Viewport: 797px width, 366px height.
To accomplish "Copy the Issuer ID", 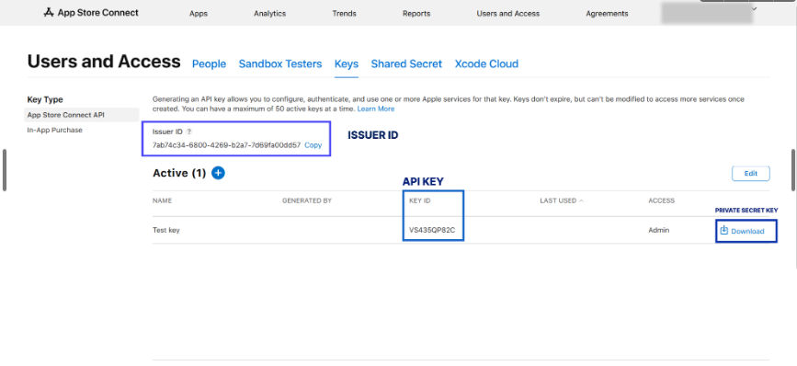I will (313, 145).
